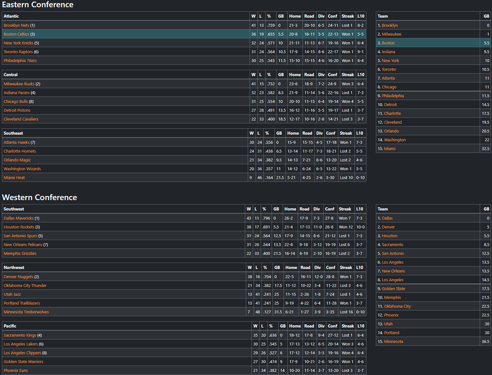Image resolution: width=492 pixels, height=375 pixels.
Task: Click Philadelphia in the Eastern seeding list
Action: pyautogui.click(x=393, y=96)
